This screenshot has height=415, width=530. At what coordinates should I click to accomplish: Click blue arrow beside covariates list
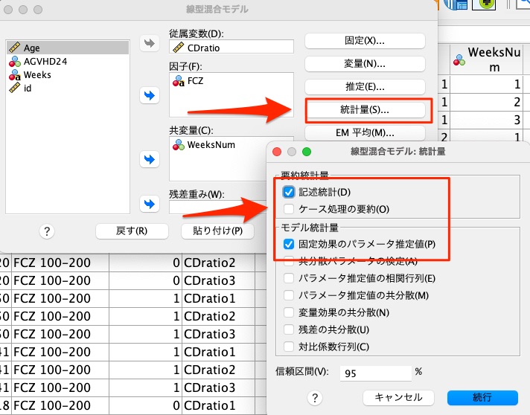pyautogui.click(x=151, y=159)
